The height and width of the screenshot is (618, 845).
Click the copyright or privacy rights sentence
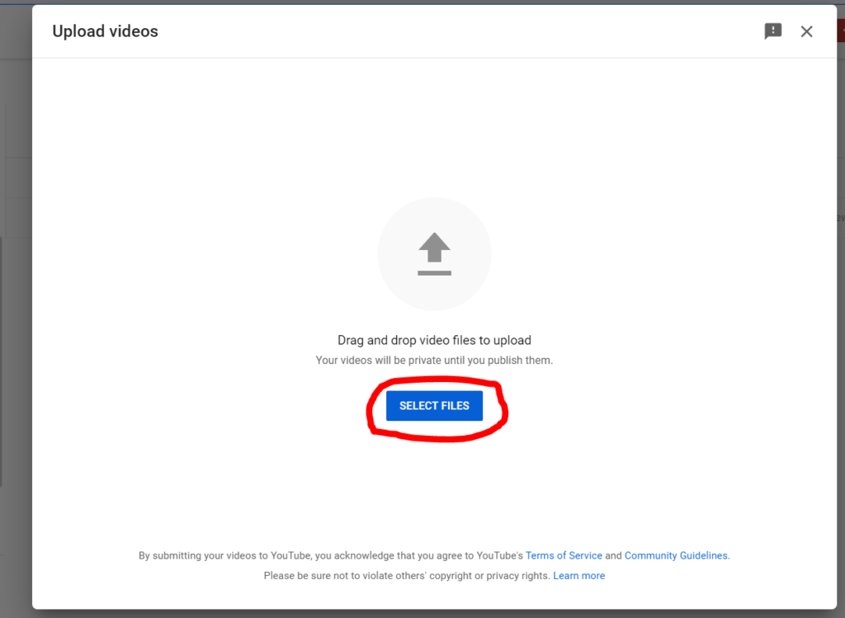(x=408, y=575)
